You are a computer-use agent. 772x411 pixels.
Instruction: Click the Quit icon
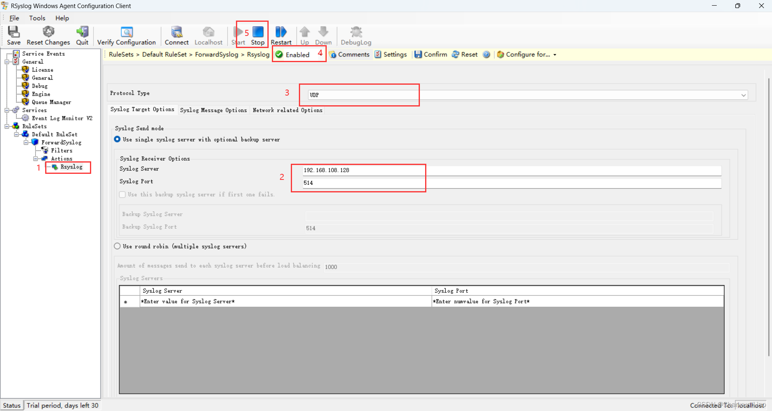82,35
